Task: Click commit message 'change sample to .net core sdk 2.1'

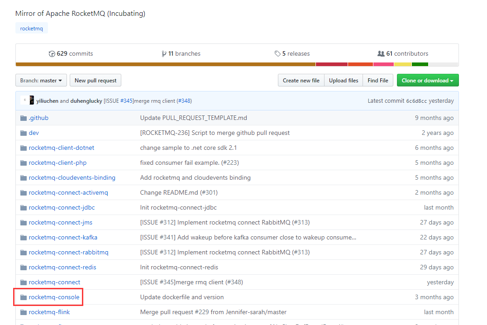Action: coord(189,148)
